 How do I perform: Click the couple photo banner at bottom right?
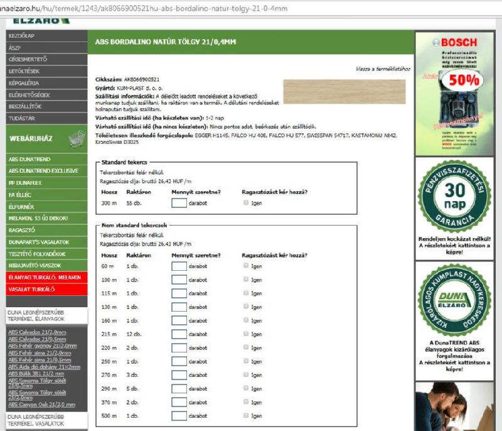point(454,406)
